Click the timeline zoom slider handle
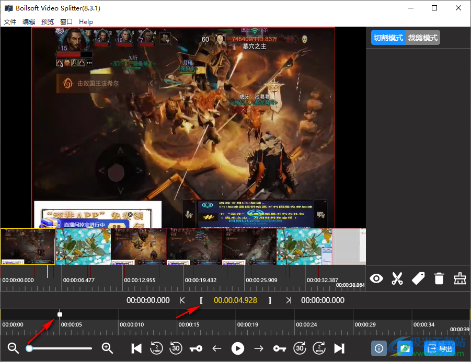 coord(29,348)
